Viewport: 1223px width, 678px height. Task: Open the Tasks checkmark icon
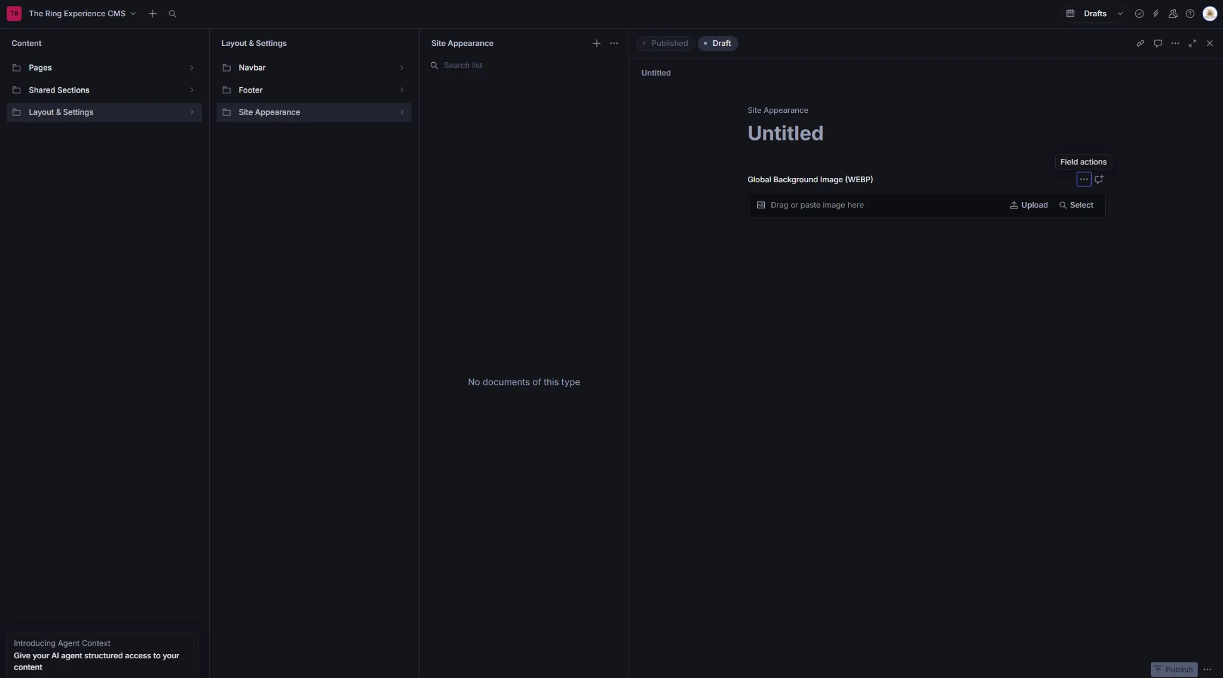(x=1139, y=14)
